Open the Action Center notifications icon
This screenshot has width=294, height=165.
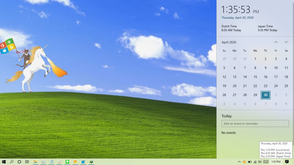tap(287, 162)
